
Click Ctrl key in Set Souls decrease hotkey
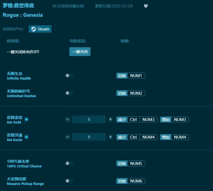[x=133, y=137]
